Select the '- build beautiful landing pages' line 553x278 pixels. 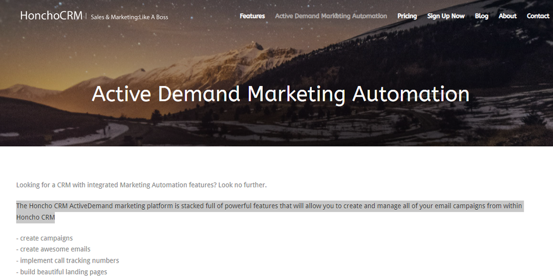click(x=62, y=272)
